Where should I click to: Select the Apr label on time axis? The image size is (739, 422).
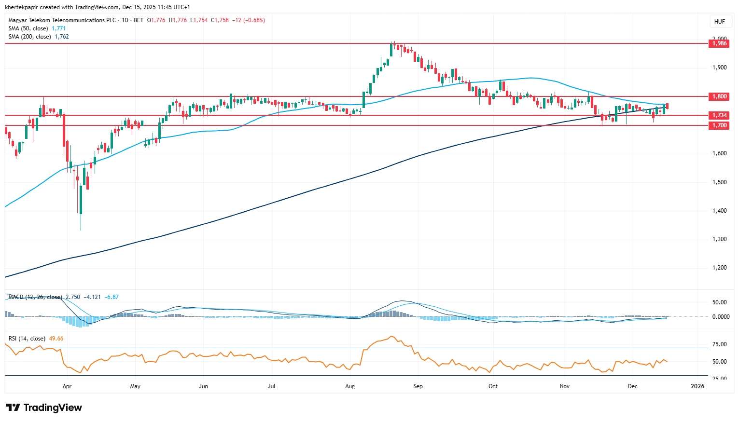click(x=67, y=386)
